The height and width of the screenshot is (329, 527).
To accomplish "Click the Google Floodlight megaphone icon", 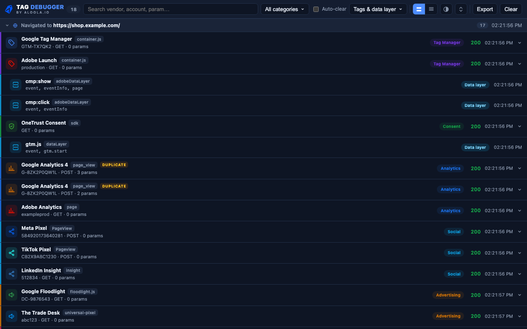I will [12, 295].
